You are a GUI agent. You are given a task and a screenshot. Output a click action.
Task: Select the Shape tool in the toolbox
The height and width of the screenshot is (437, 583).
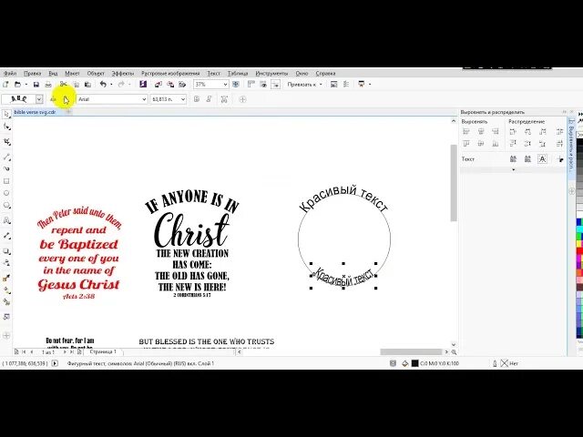(6, 127)
